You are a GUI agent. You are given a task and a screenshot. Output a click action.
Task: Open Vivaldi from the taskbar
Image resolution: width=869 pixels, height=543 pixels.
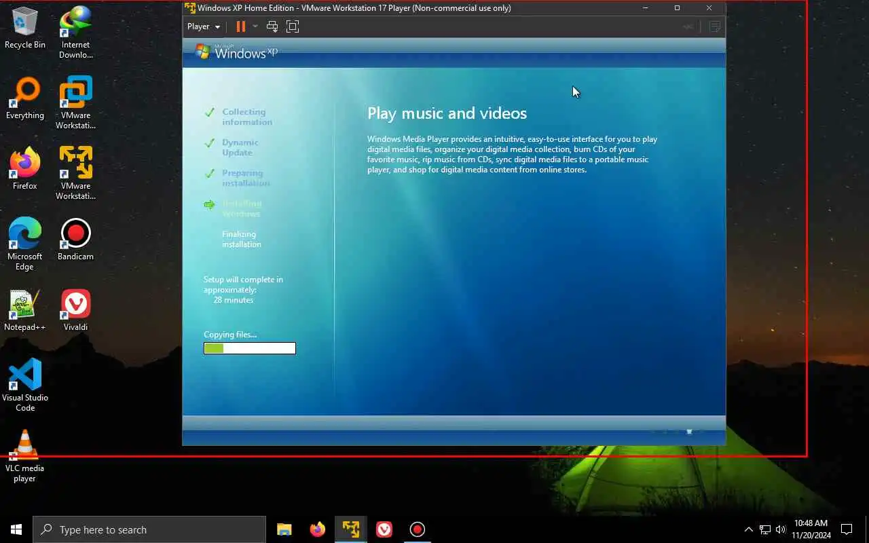click(384, 529)
